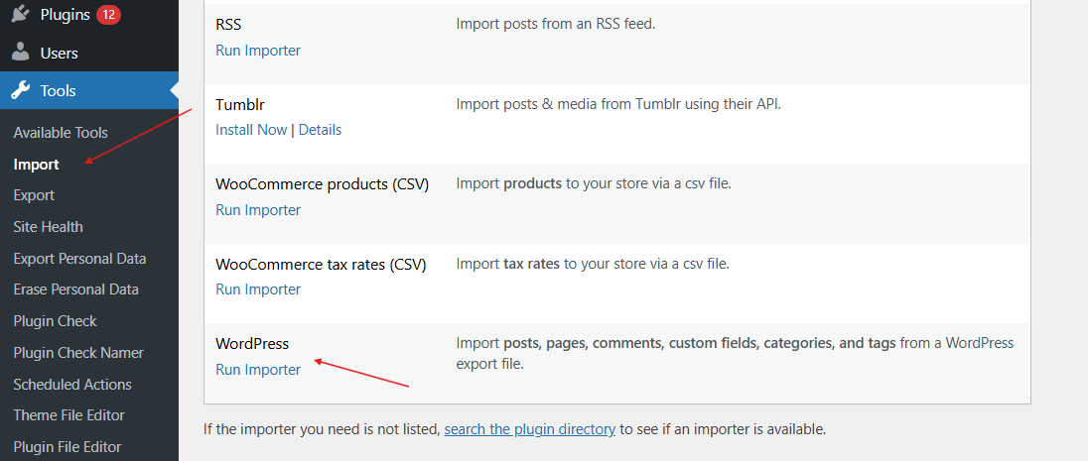Follow search the plugin directory link
This screenshot has height=461, width=1088.
tap(530, 429)
